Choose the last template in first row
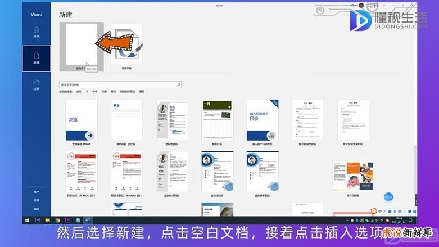439x247 pixels. click(353, 120)
